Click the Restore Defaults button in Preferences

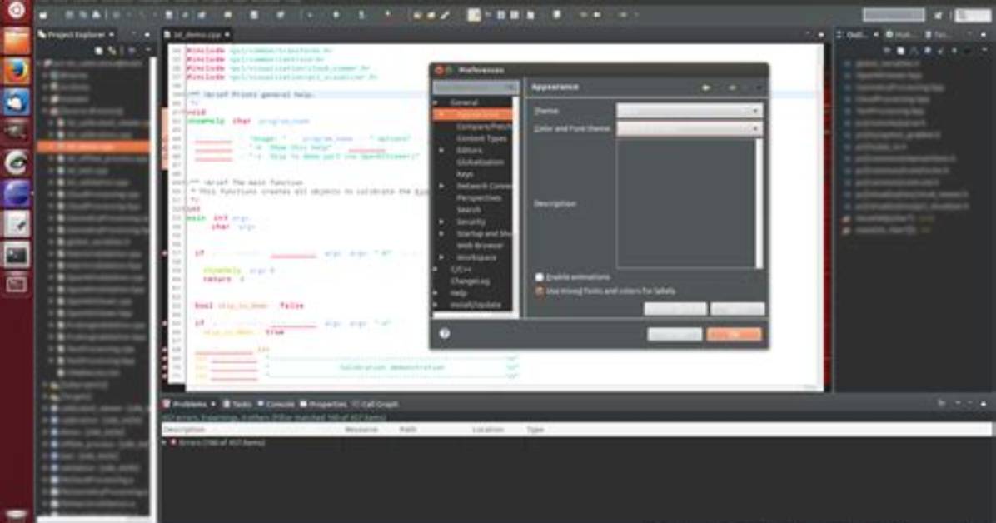point(675,309)
